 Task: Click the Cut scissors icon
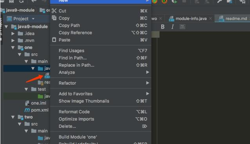tap(54, 11)
